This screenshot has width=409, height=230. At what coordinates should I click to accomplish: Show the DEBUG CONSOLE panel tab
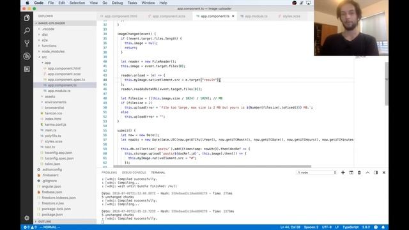pyautogui.click(x=134, y=172)
